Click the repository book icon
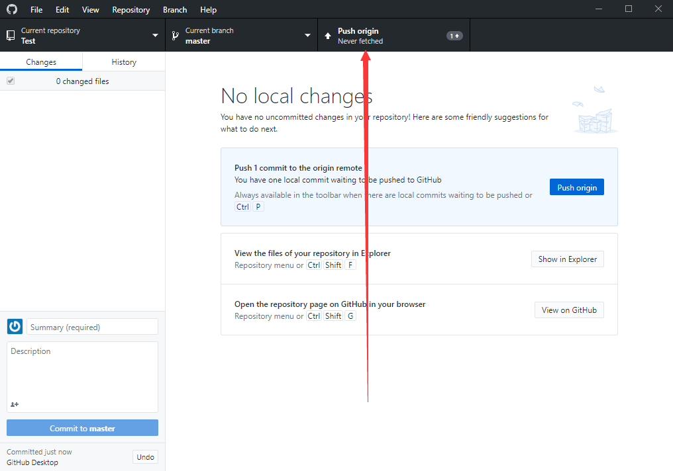The image size is (673, 471). [x=11, y=36]
